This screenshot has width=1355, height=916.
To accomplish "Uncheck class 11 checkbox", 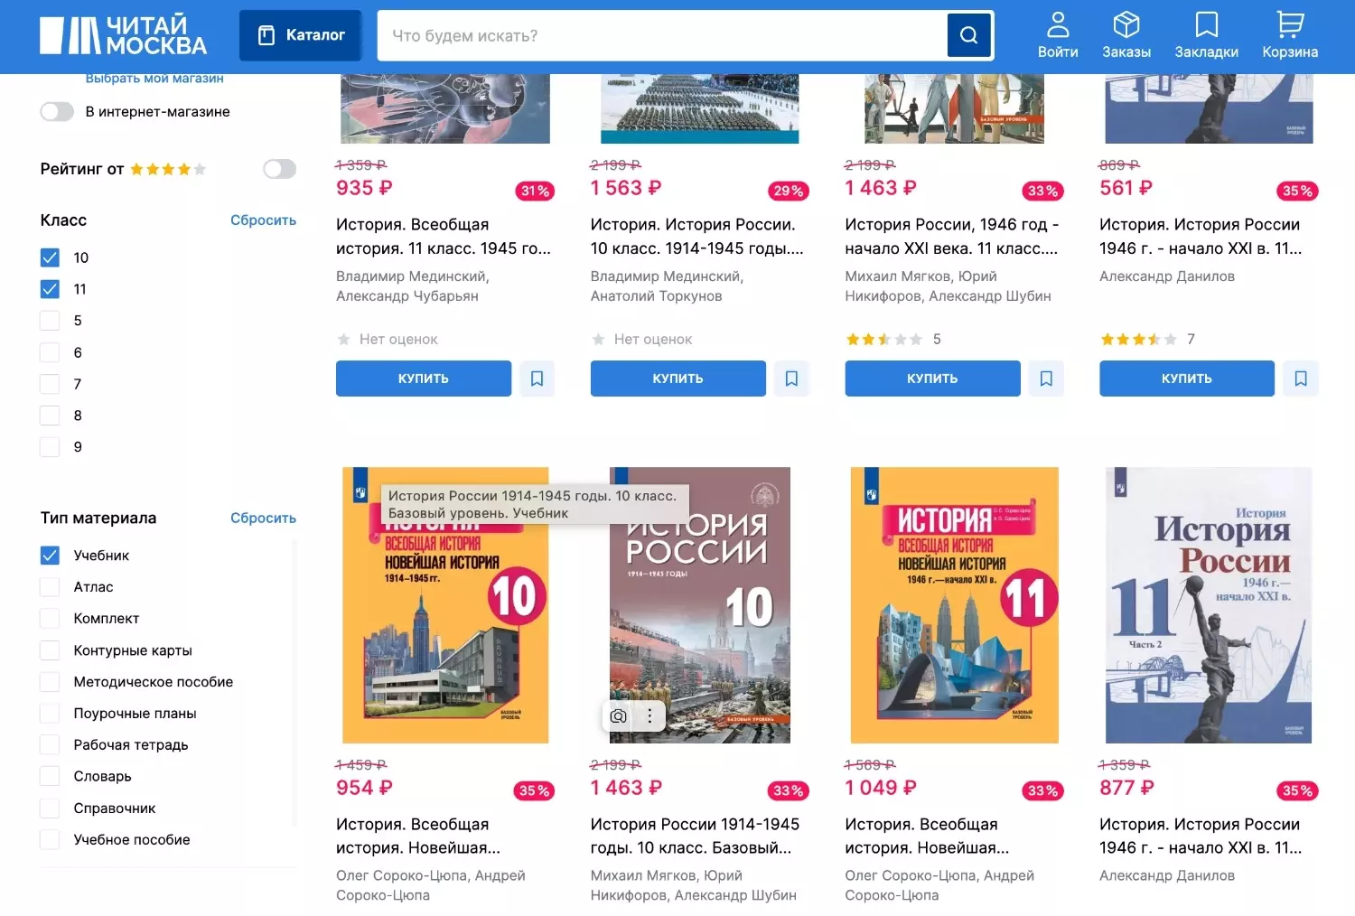I will point(50,289).
